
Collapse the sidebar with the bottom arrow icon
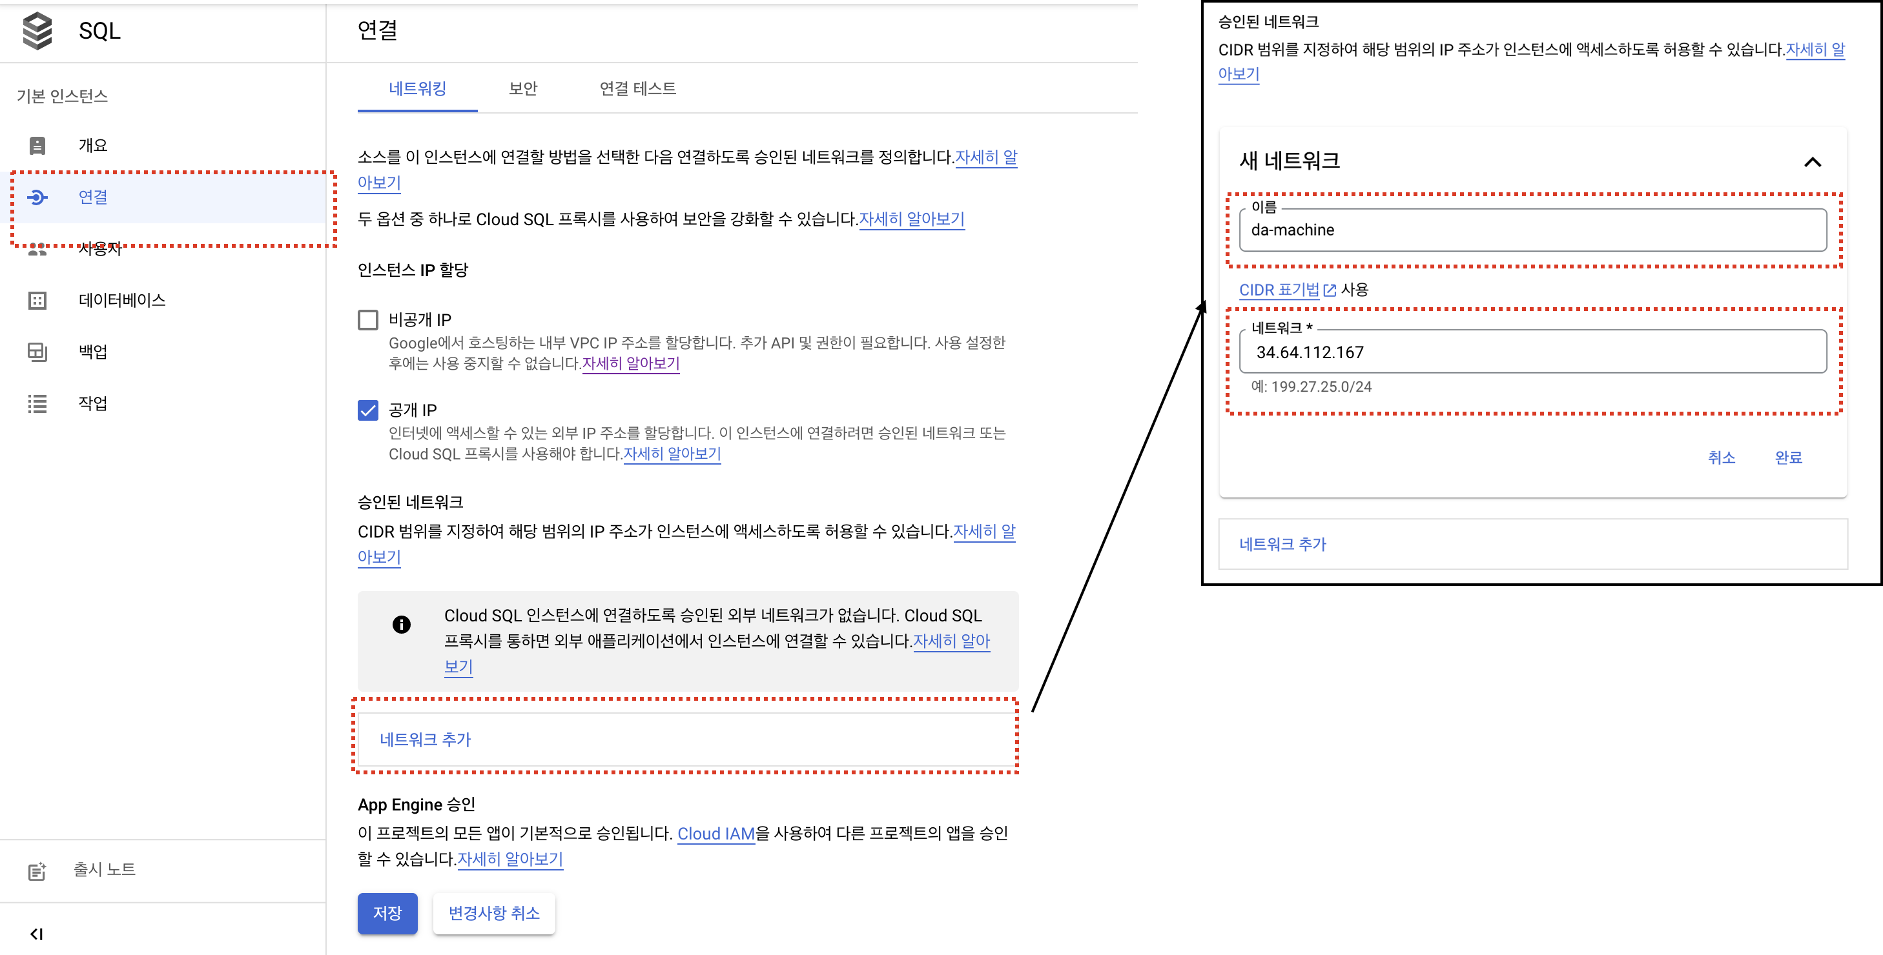[37, 934]
